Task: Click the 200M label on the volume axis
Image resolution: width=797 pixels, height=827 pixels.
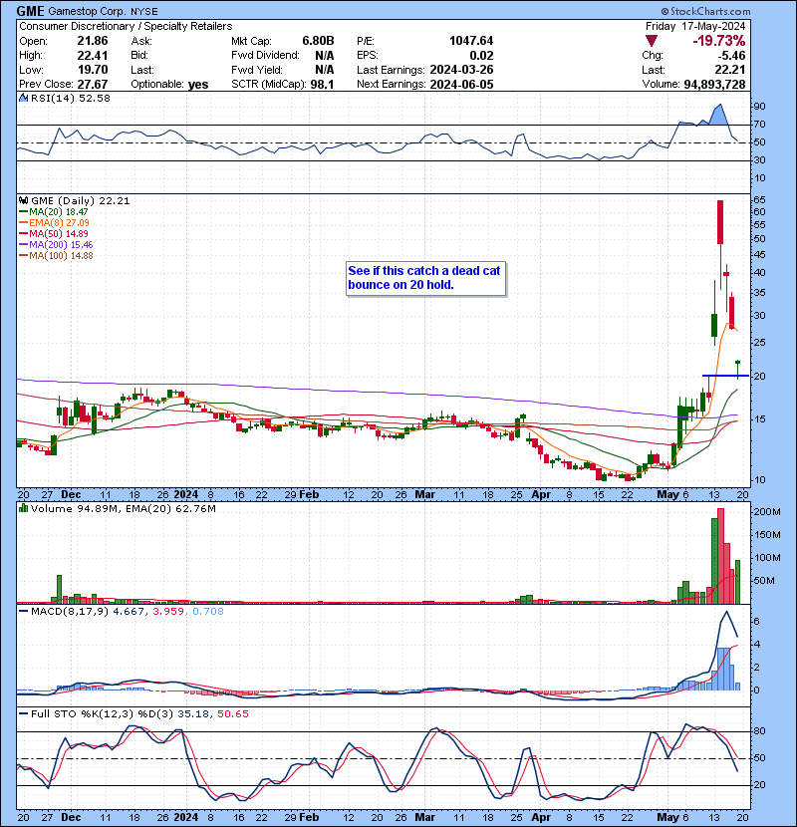Action: [x=767, y=511]
